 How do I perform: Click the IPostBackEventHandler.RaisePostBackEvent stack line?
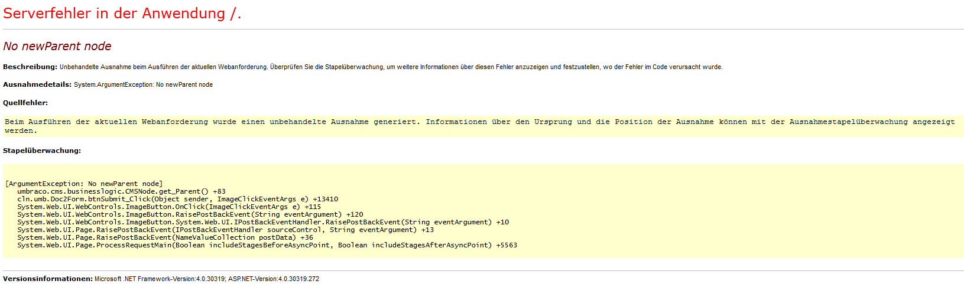[262, 222]
